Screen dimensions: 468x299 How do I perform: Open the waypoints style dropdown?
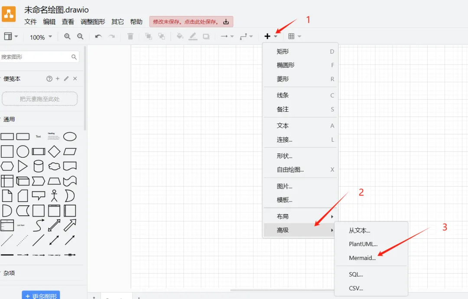click(x=246, y=36)
